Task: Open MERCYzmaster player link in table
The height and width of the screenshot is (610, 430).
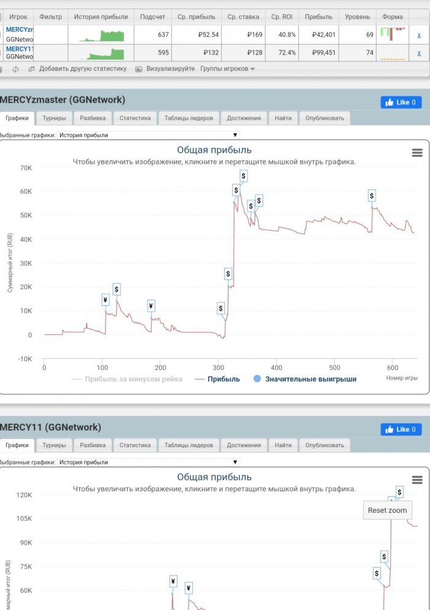Action: point(20,29)
